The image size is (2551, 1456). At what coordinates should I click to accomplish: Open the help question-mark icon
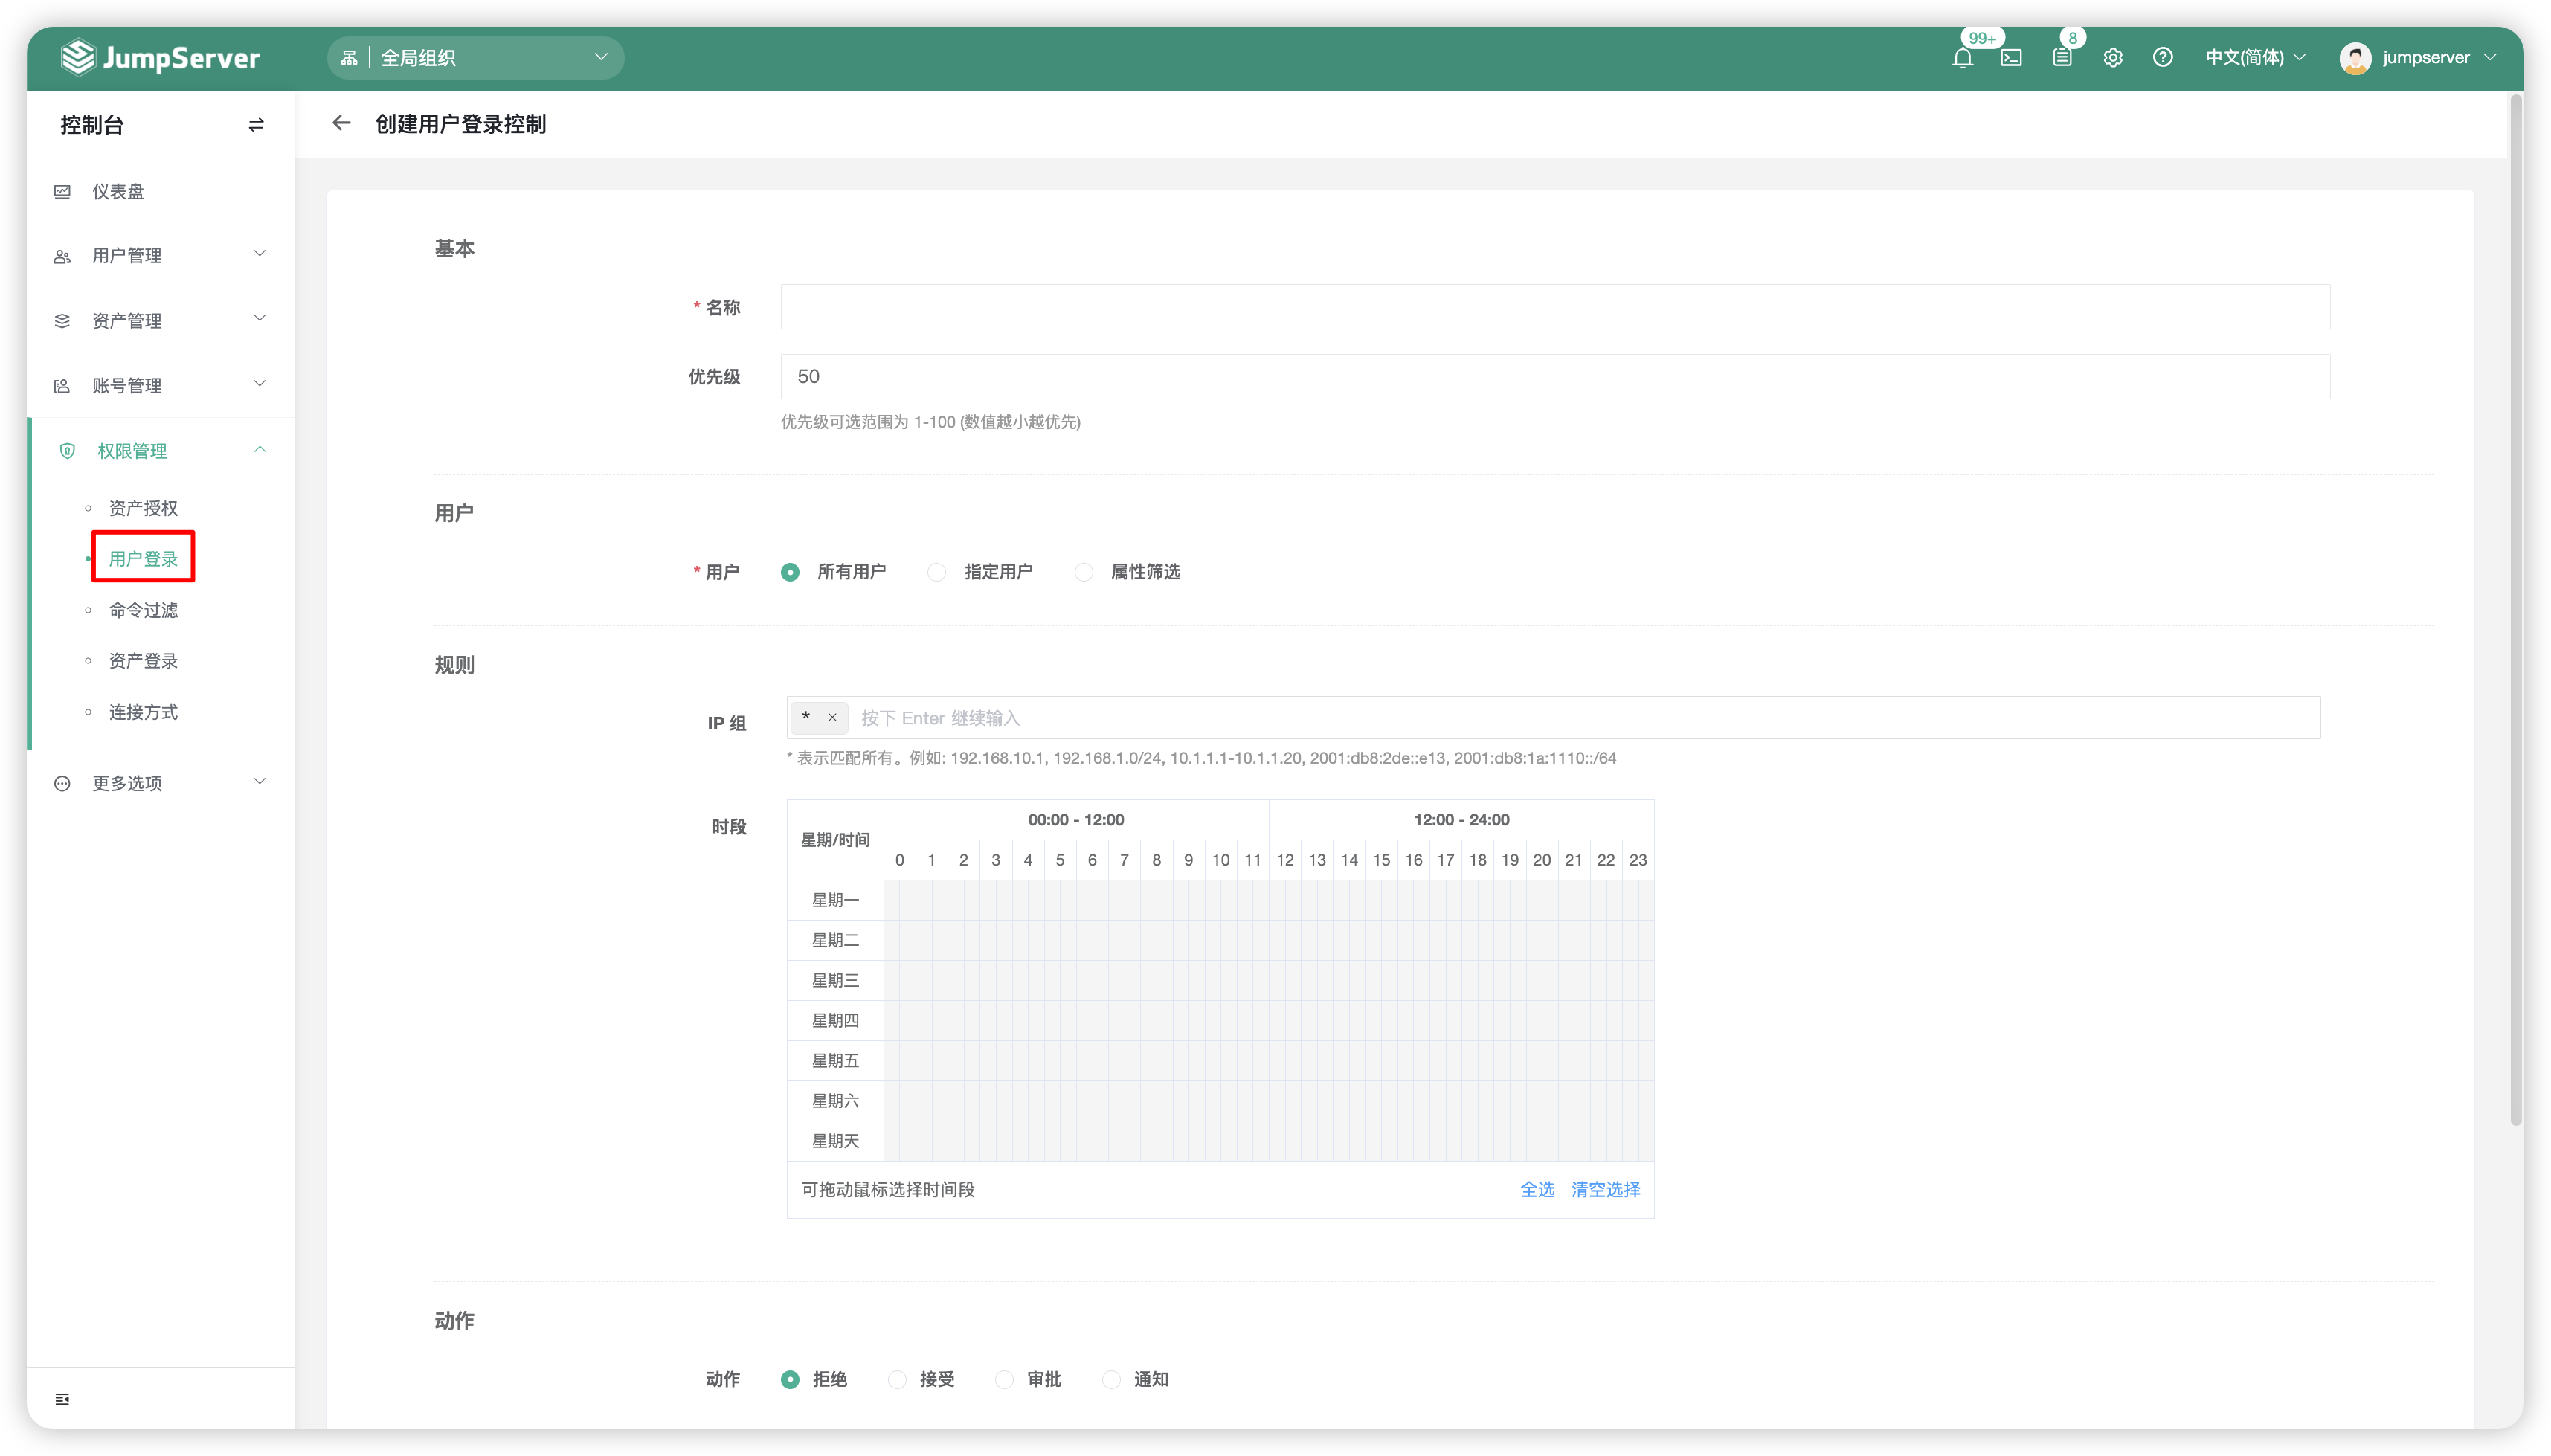tap(2162, 58)
